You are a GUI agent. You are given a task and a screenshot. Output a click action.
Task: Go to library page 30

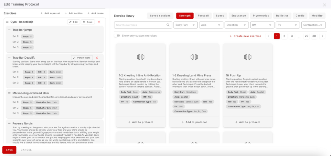click(x=314, y=36)
